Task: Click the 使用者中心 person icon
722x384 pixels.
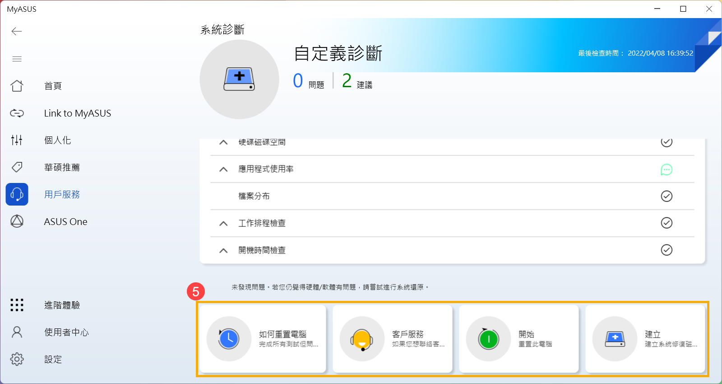Action: click(17, 332)
